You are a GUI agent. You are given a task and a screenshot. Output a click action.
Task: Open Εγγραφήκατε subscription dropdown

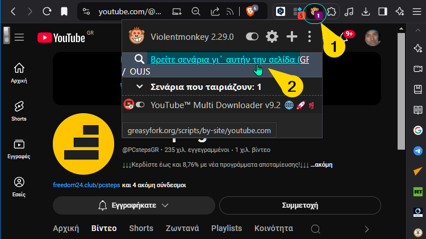[134, 205]
